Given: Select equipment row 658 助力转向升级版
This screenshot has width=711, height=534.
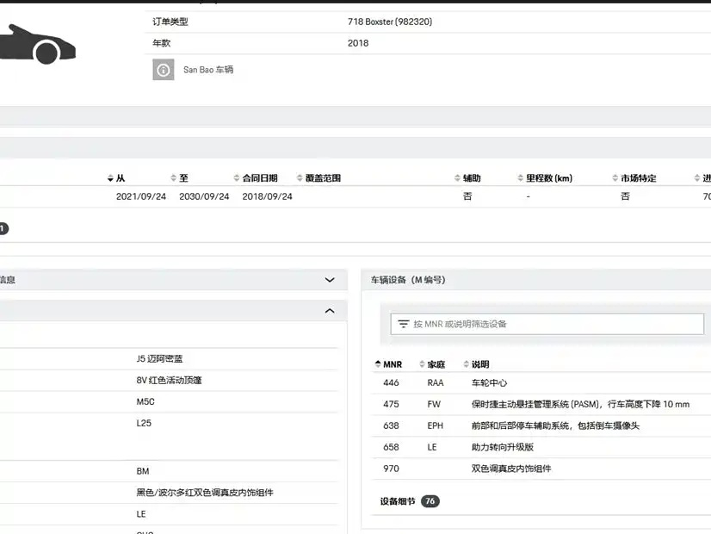Looking at the screenshot, I should point(541,447).
